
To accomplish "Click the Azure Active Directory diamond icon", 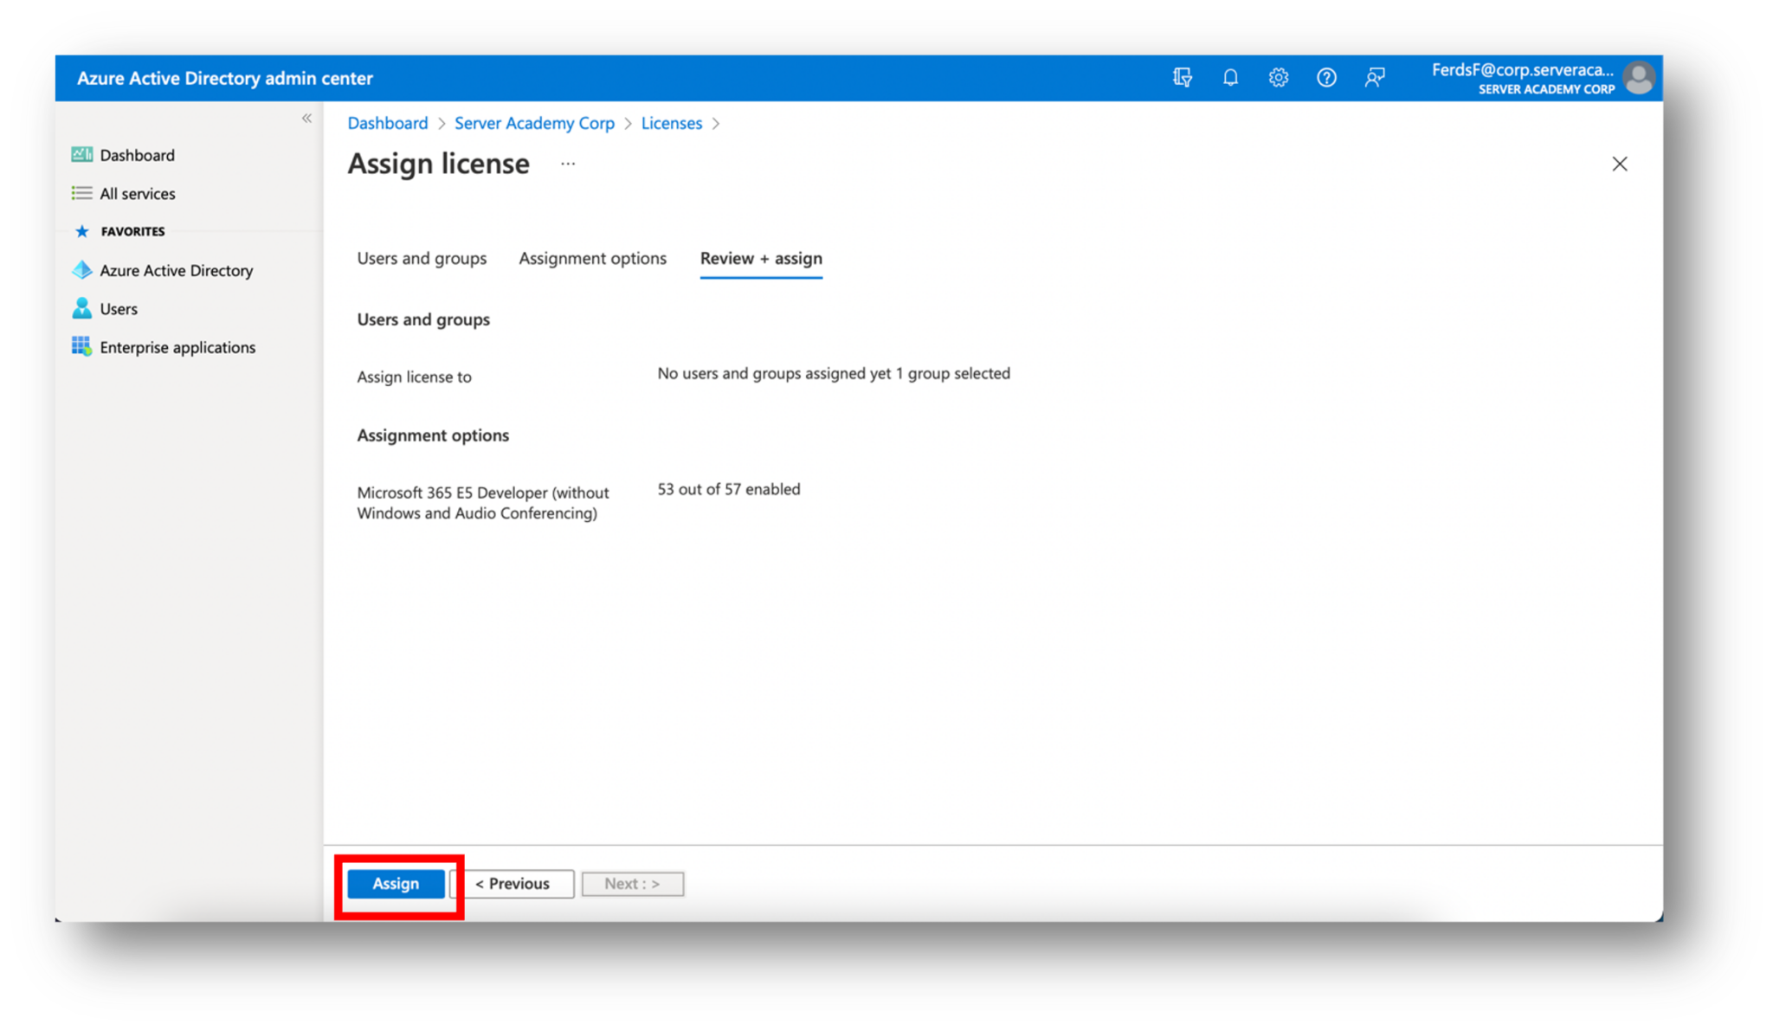I will pyautogui.click(x=82, y=270).
